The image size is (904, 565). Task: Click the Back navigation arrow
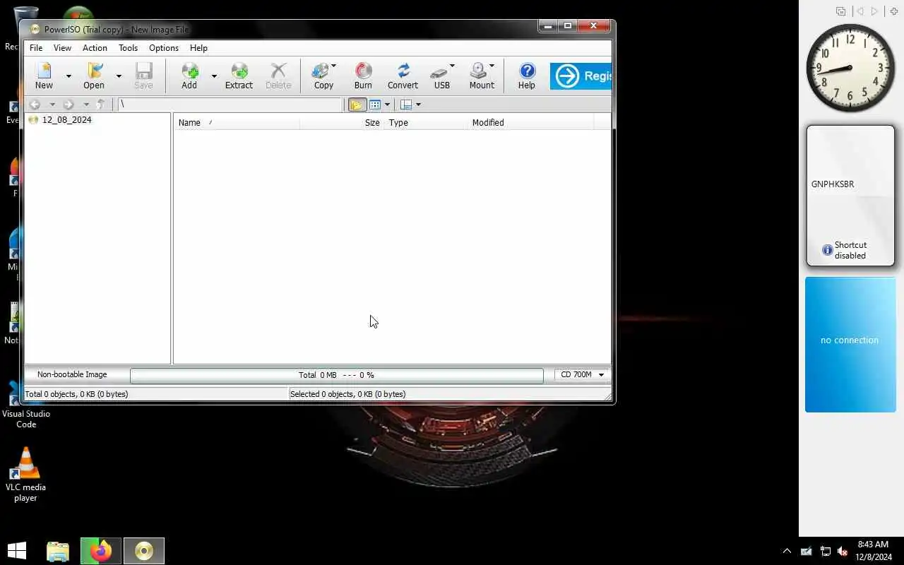[x=35, y=105]
